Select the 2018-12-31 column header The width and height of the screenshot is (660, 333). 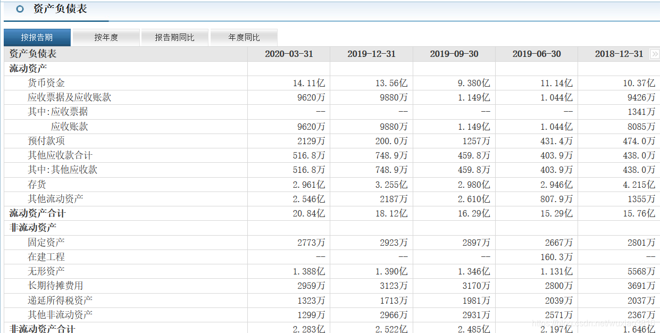click(619, 54)
